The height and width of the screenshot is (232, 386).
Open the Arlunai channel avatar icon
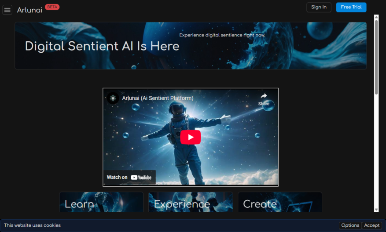pos(113,98)
